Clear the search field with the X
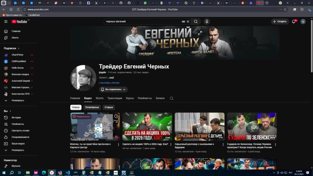Screen dimensions: 313x176 coord(188,21)
